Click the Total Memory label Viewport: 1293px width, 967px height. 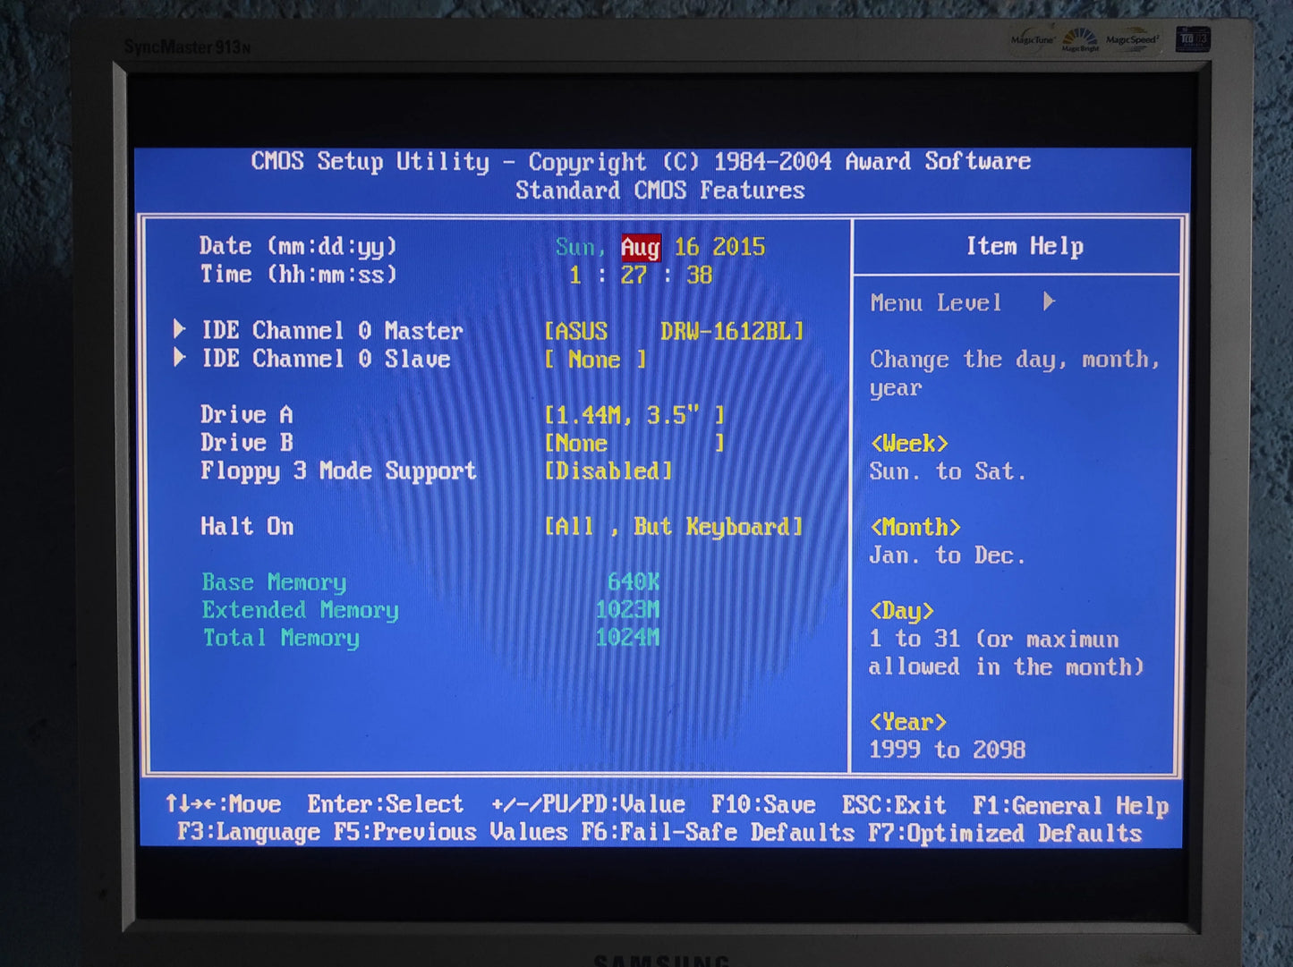pos(280,638)
